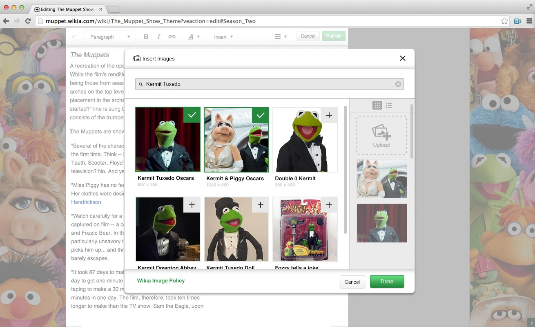The height and width of the screenshot is (327, 535).
Task: Click the green Done button
Action: coord(387,281)
